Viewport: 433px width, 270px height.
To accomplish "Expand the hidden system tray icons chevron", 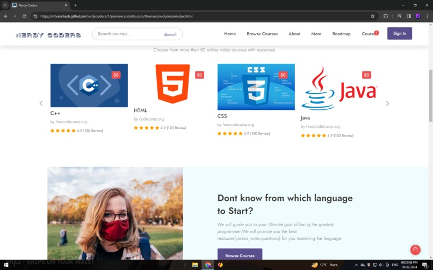I will click(356, 265).
